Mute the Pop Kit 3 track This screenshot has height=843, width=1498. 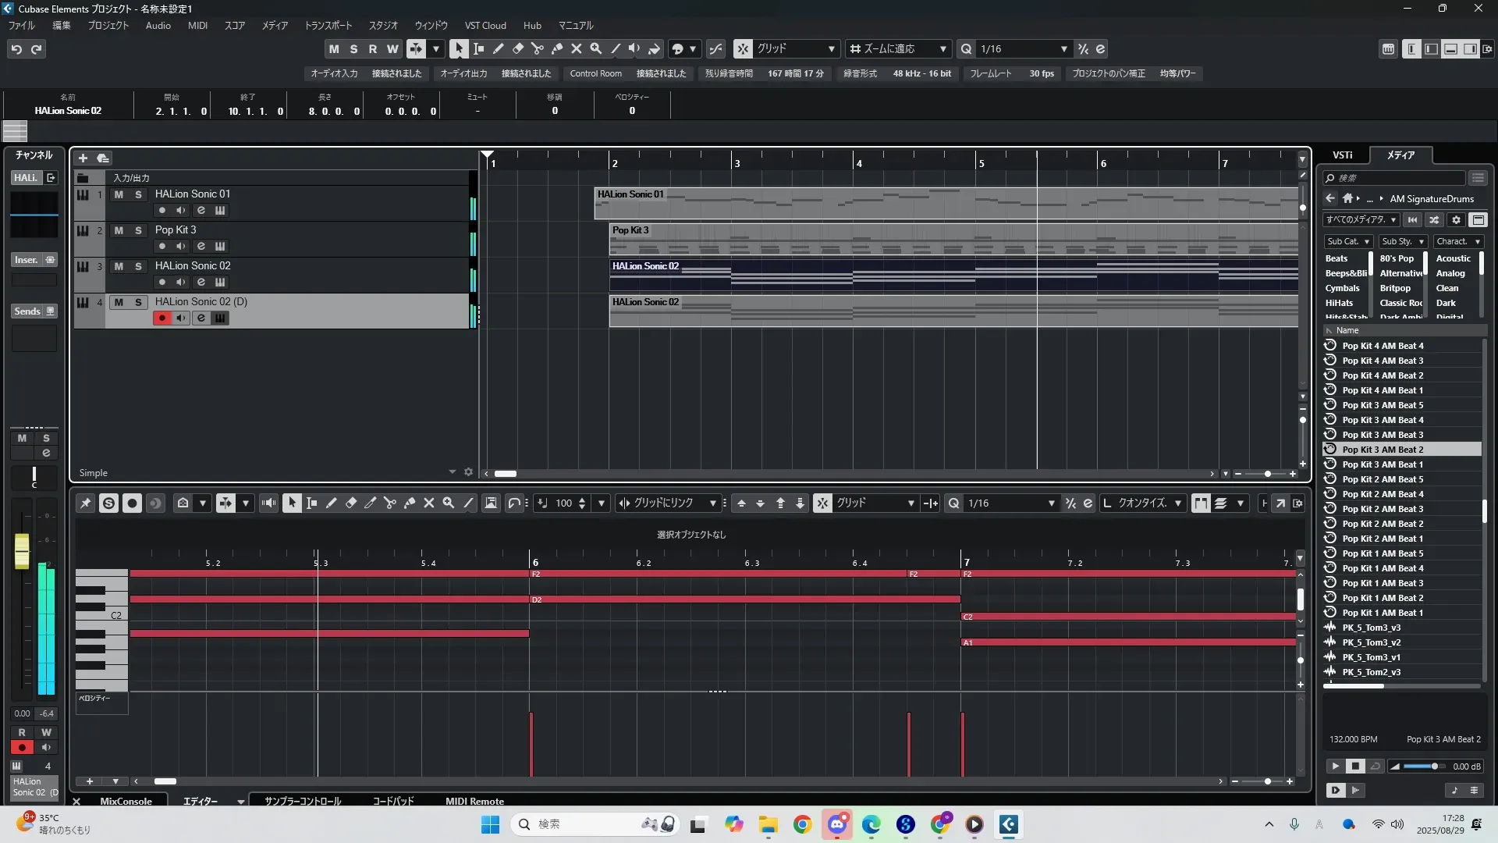(x=119, y=230)
